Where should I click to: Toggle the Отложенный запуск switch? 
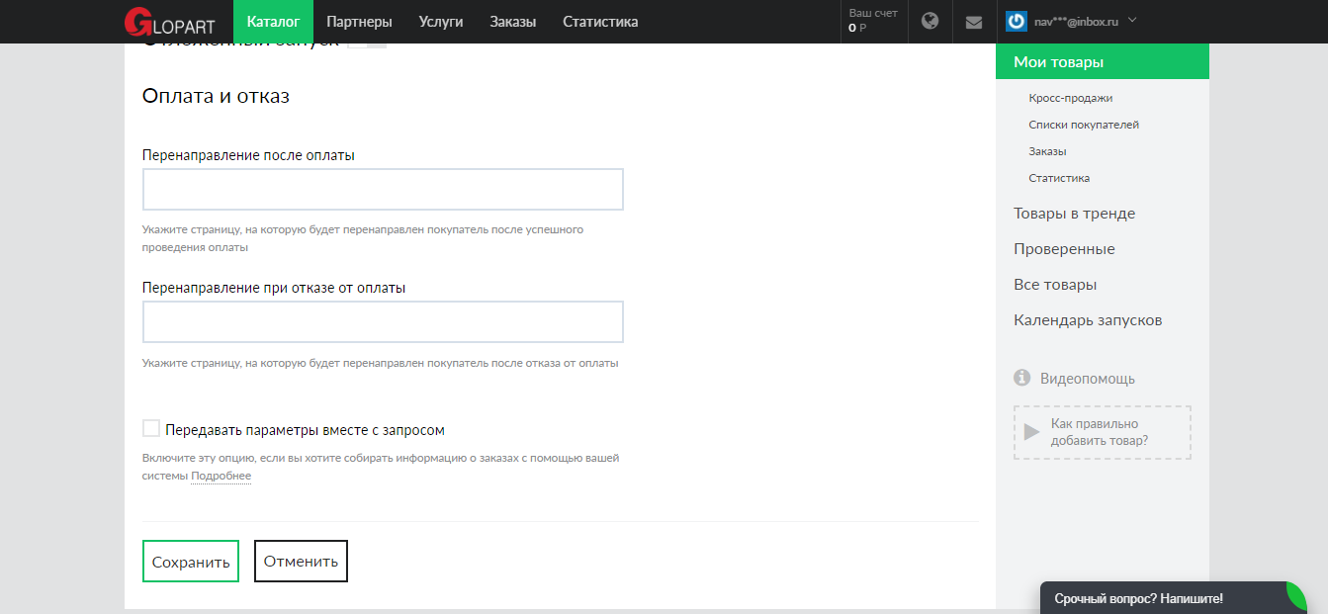[367, 44]
